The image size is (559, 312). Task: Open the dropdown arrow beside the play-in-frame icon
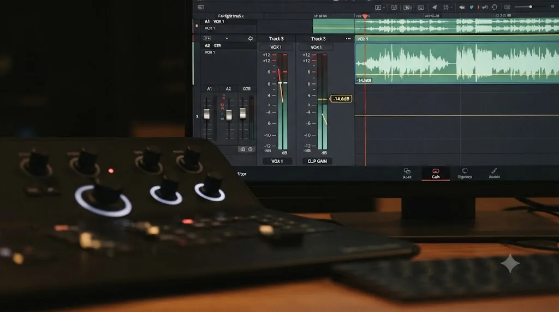(384, 8)
